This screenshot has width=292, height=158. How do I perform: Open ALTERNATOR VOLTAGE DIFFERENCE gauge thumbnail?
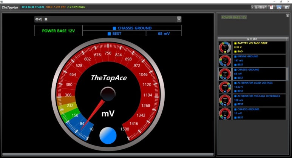pyautogui.click(x=225, y=100)
